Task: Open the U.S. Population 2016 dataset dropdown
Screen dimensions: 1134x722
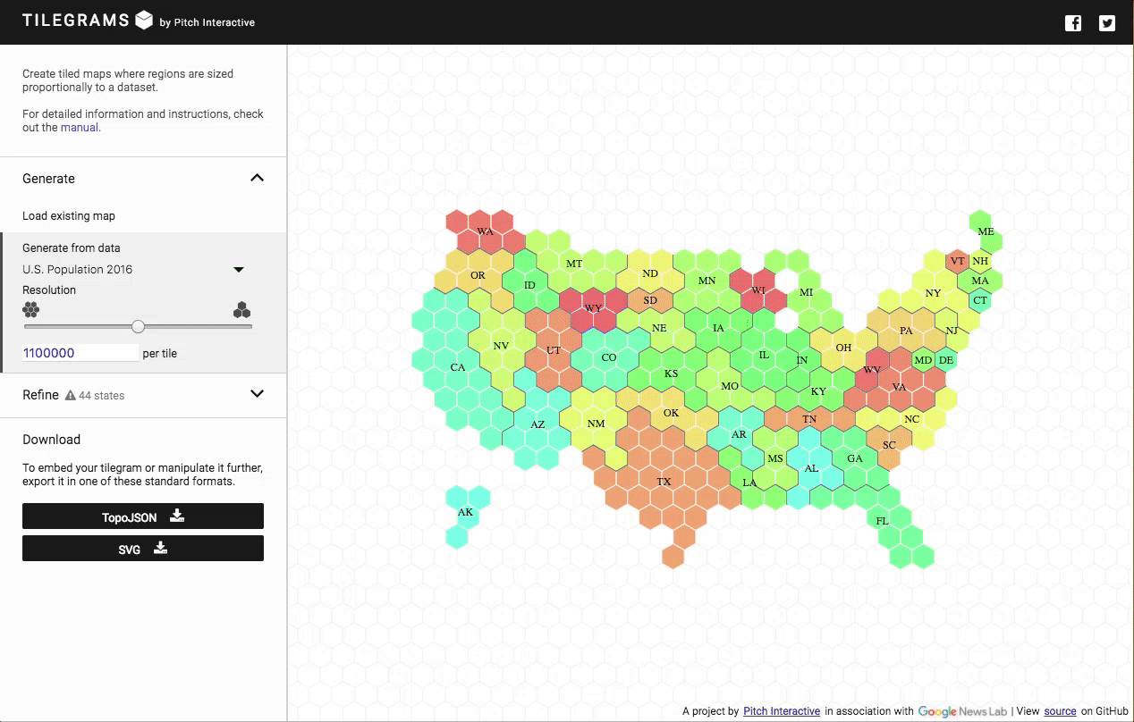Action: pyautogui.click(x=238, y=269)
